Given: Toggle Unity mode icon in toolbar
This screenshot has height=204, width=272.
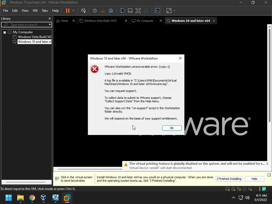Looking at the screenshot, I should point(146,11).
